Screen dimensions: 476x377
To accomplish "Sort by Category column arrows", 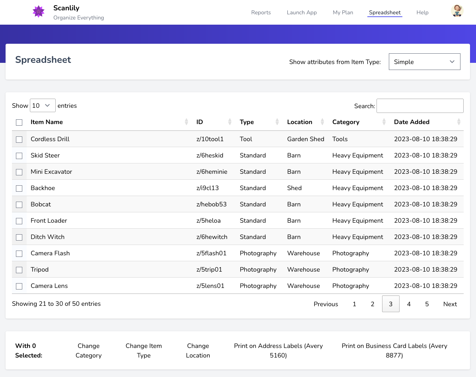I will pyautogui.click(x=384, y=122).
